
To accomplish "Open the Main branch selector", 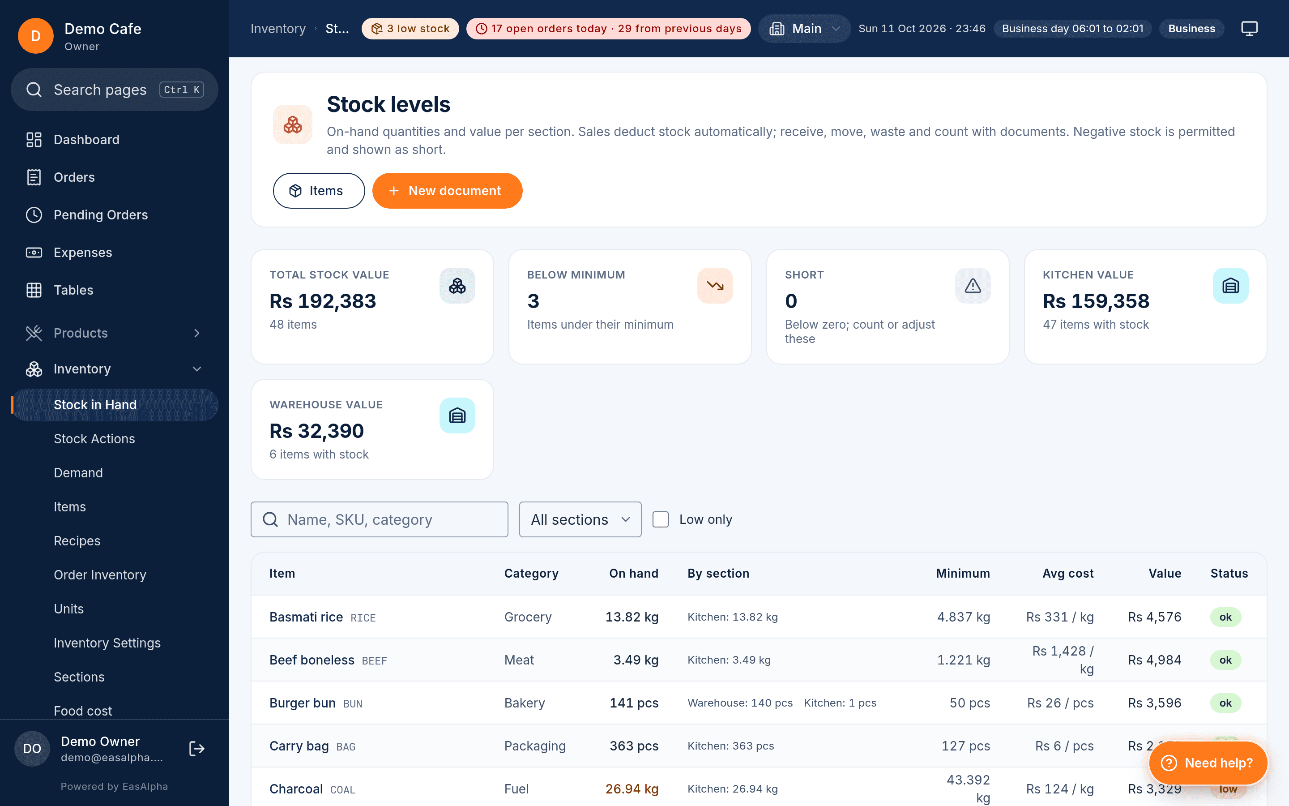I will pos(804,28).
